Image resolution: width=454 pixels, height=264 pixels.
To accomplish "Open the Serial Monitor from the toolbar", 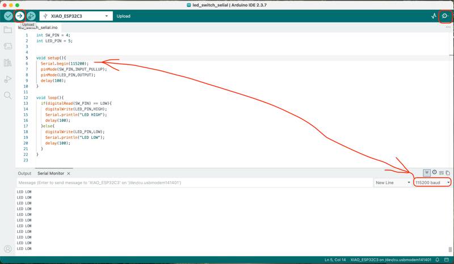I will point(445,16).
